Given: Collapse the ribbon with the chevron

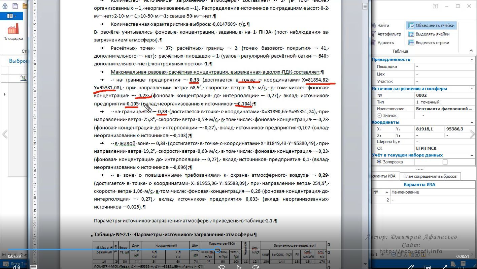Looking at the screenshot, I should (x=471, y=51).
